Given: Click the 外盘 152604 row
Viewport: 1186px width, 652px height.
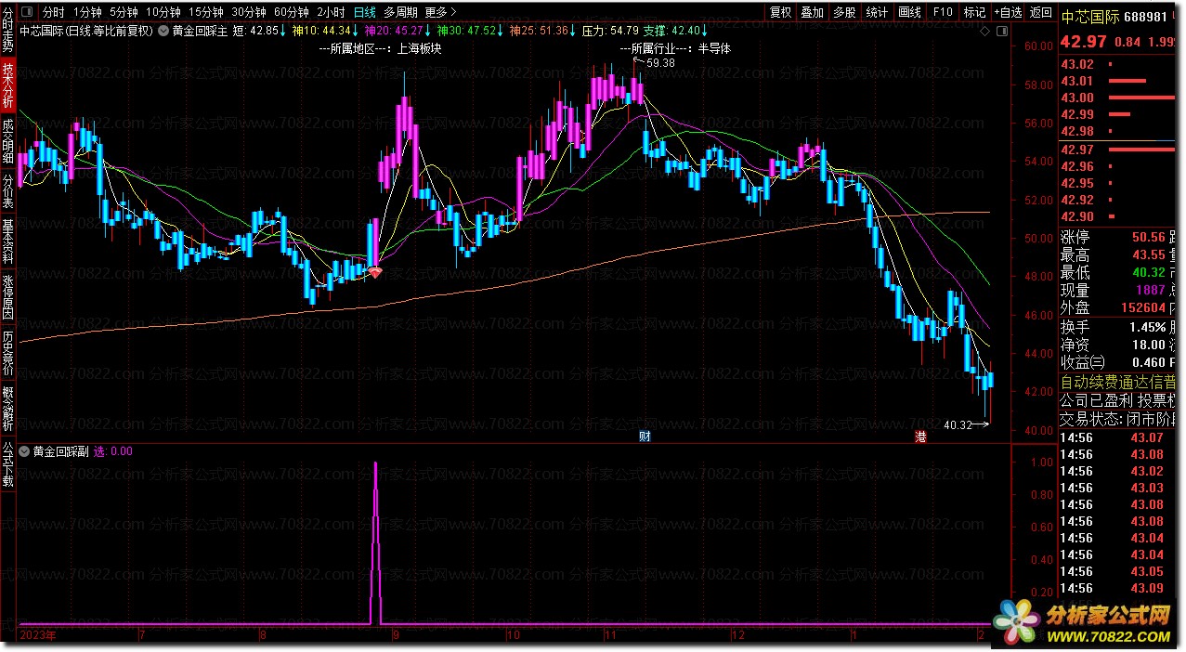Looking at the screenshot, I should 1118,307.
